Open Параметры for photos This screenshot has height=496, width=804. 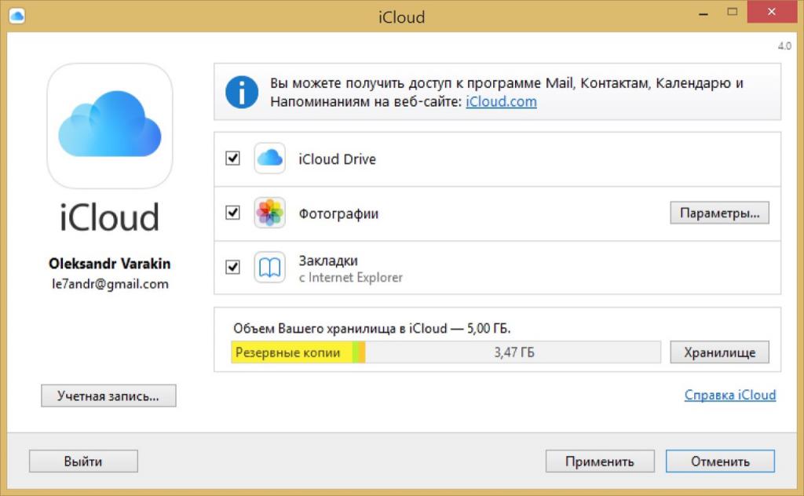[x=719, y=213]
